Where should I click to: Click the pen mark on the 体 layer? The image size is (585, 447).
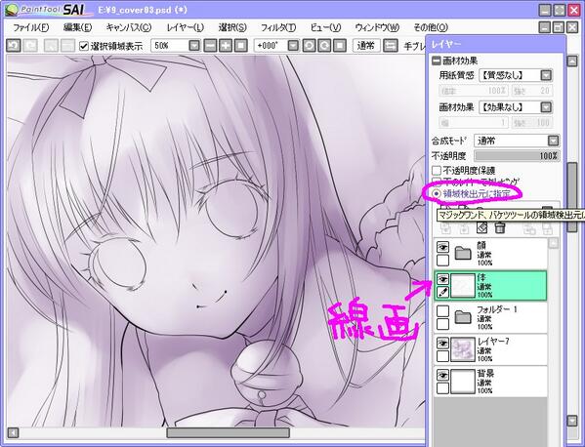pyautogui.click(x=442, y=293)
